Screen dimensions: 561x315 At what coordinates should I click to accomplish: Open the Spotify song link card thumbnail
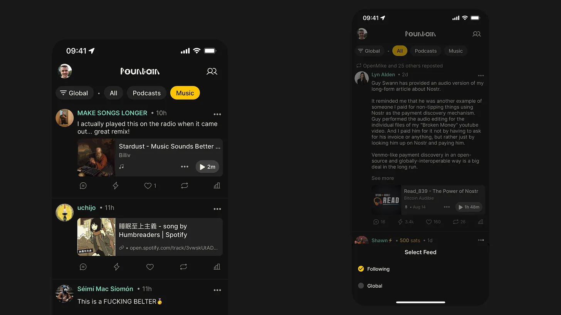(x=96, y=237)
